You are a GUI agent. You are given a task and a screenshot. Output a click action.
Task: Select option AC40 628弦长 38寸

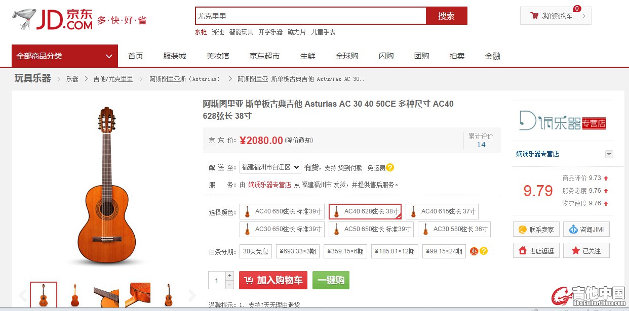click(365, 211)
